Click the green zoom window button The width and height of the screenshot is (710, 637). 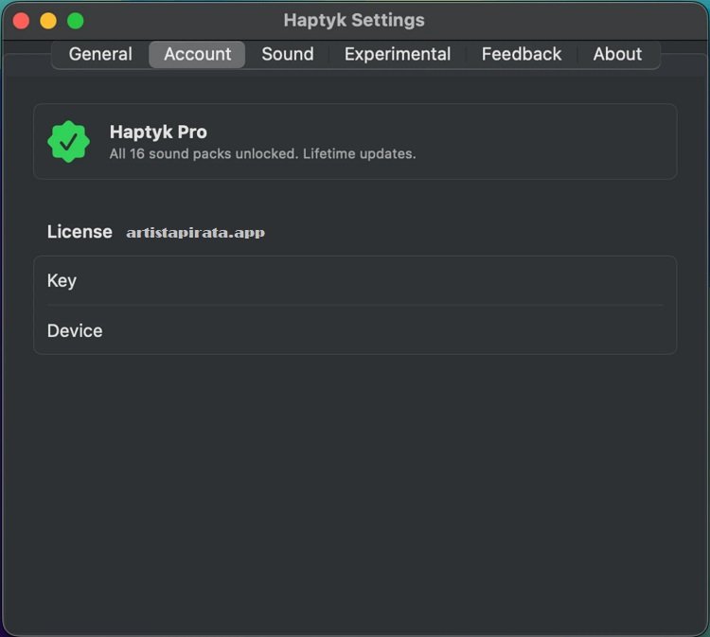coord(75,21)
